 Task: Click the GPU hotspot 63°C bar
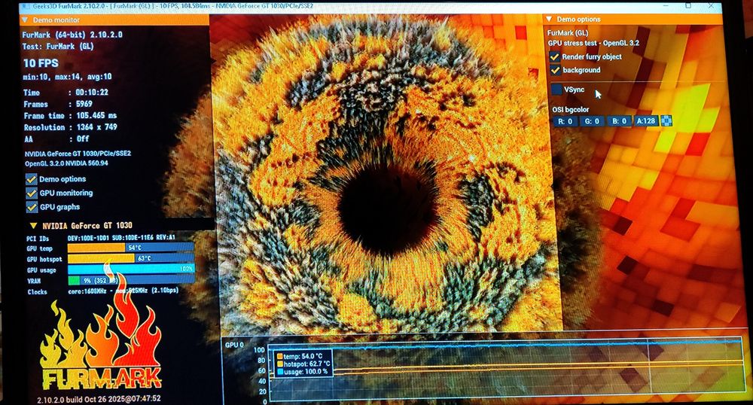pos(130,258)
